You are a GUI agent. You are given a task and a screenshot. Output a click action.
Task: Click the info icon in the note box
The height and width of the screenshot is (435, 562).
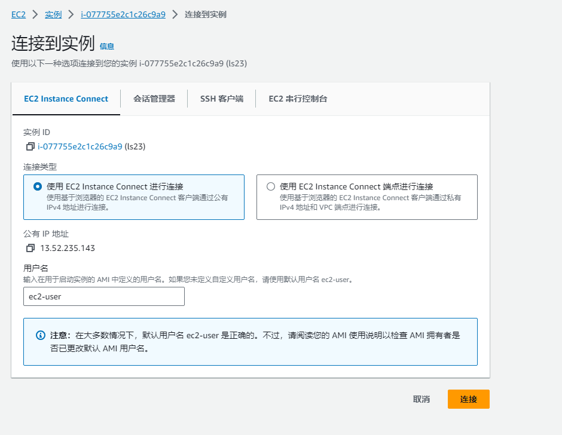pyautogui.click(x=41, y=335)
